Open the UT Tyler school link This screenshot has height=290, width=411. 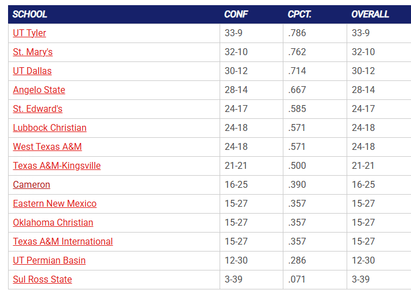pos(29,33)
